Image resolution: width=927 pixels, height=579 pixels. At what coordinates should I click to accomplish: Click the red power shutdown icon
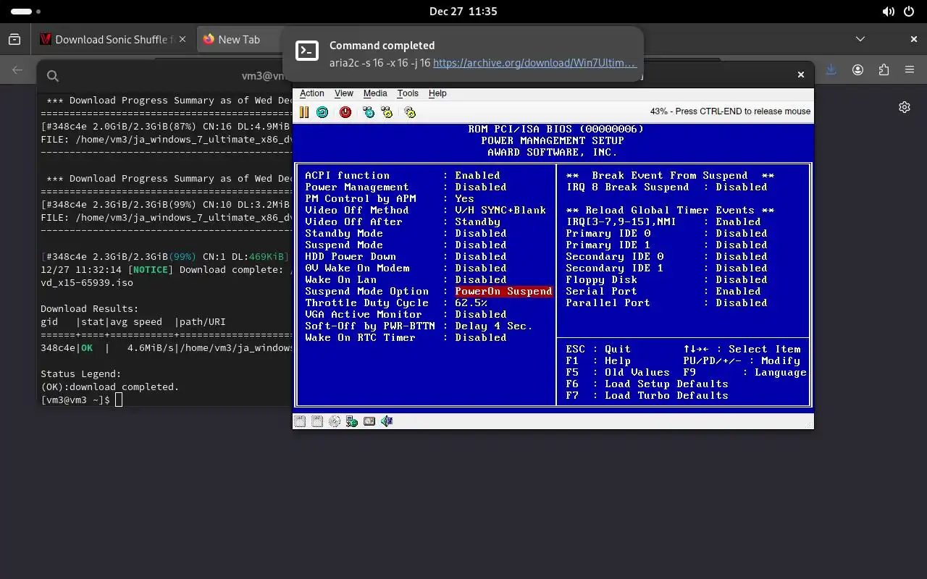pyautogui.click(x=345, y=112)
